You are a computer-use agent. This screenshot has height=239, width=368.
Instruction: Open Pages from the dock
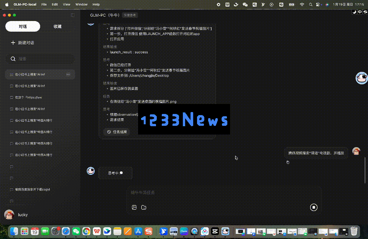click(x=128, y=231)
